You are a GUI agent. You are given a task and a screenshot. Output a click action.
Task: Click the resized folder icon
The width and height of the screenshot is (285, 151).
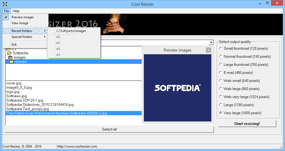[11, 62]
